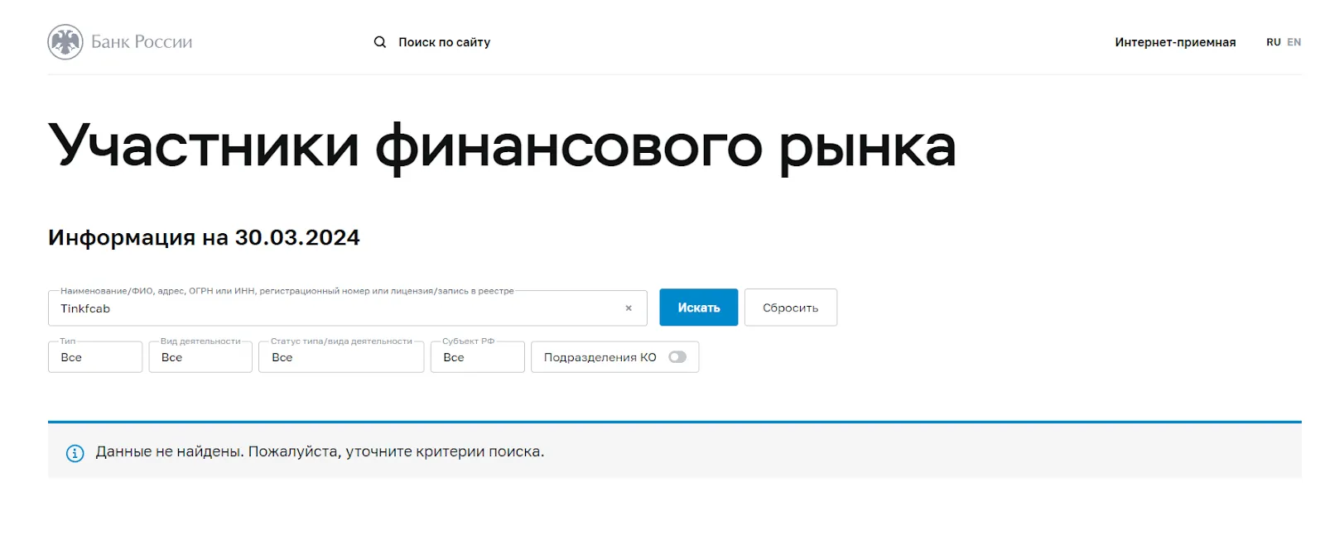This screenshot has width=1325, height=539.
Task: Expand the Статус типа/вида деятельности dropdown
Action: 341,357
